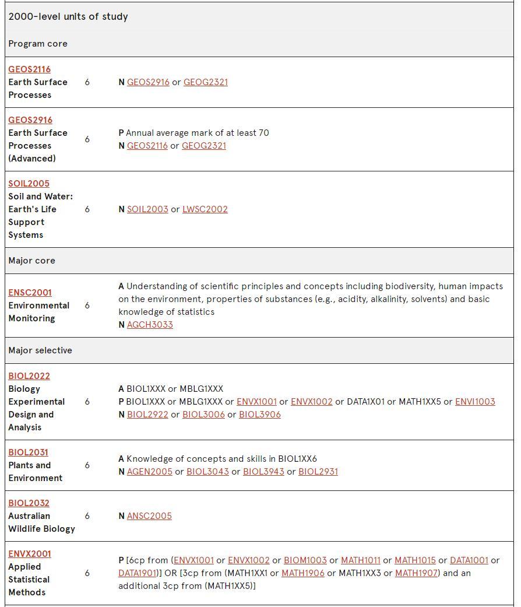Open the SOIL2003 prohibition link
Screen dimensions: 521x607
point(147,209)
